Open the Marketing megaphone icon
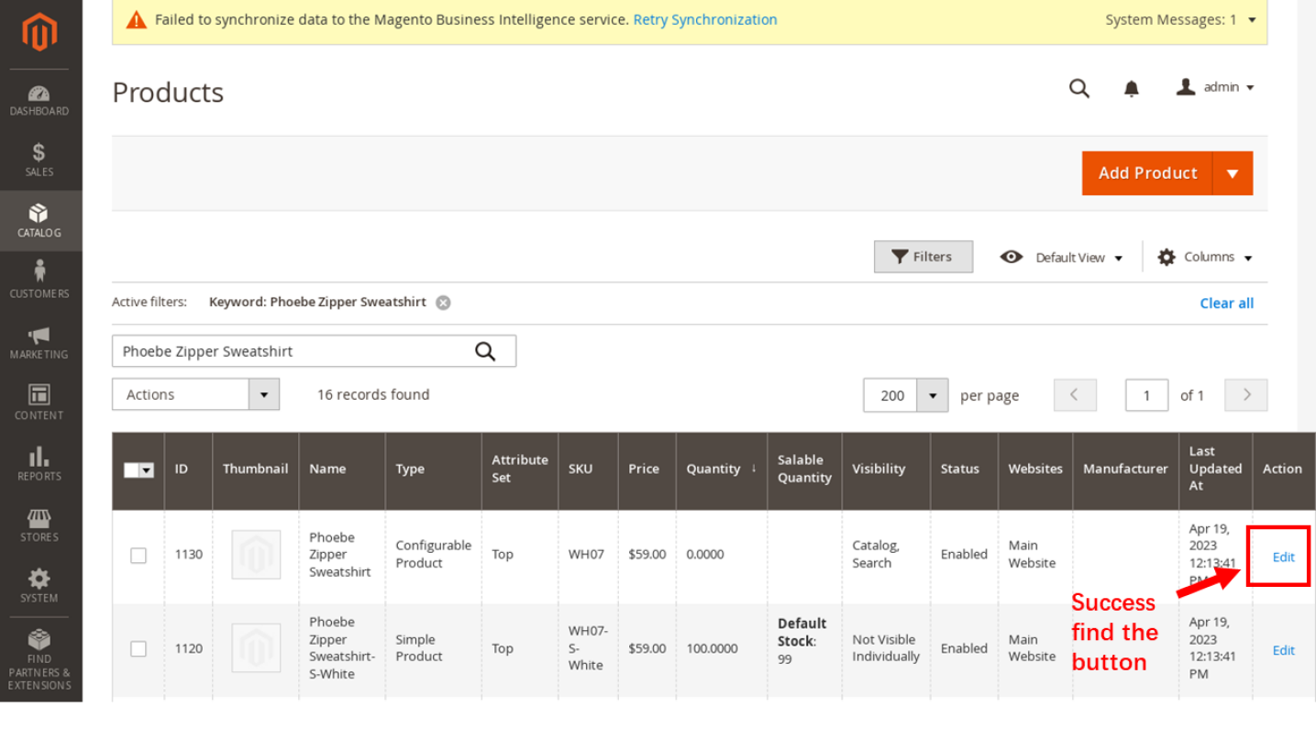The image size is (1316, 740). (x=39, y=342)
